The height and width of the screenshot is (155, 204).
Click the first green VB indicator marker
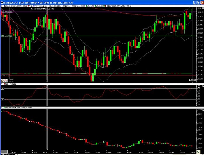tap(86, 6)
